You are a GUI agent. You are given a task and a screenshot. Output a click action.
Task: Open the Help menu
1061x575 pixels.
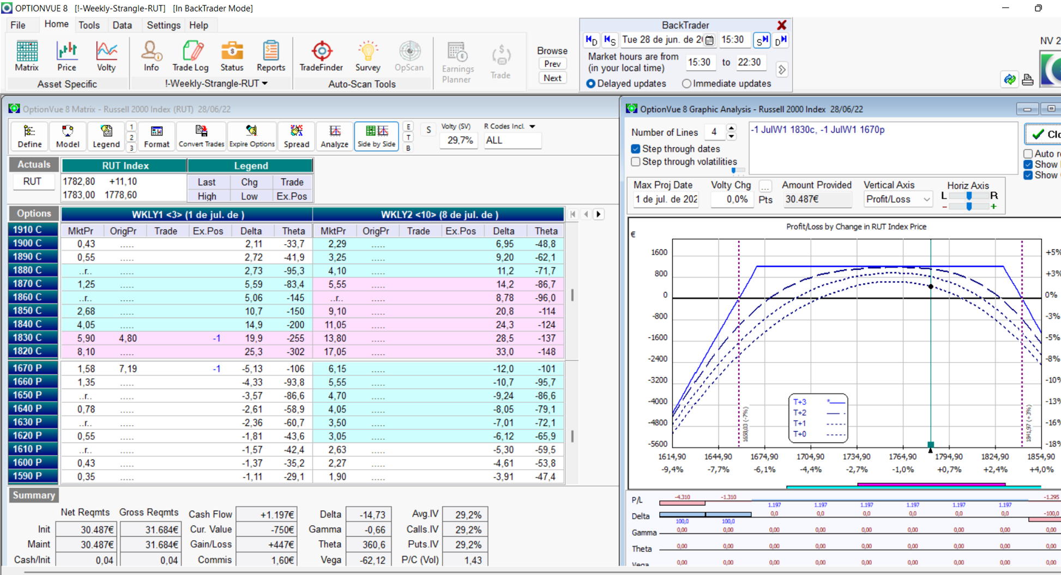(x=198, y=25)
